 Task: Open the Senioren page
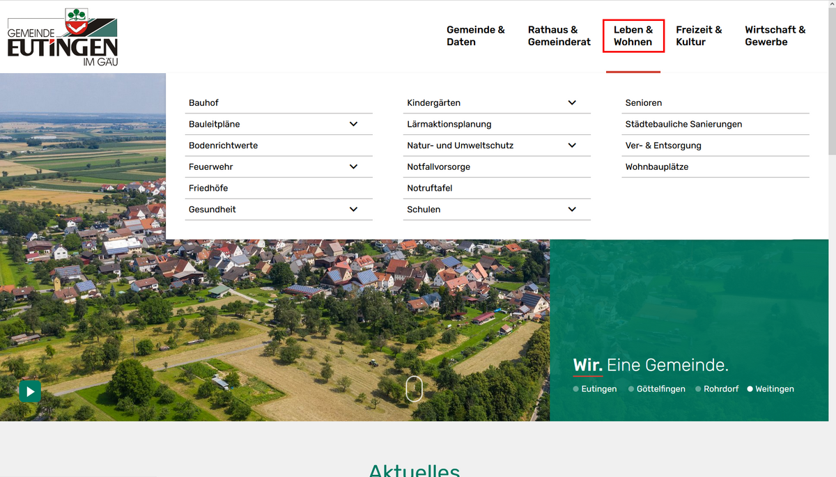pos(644,103)
